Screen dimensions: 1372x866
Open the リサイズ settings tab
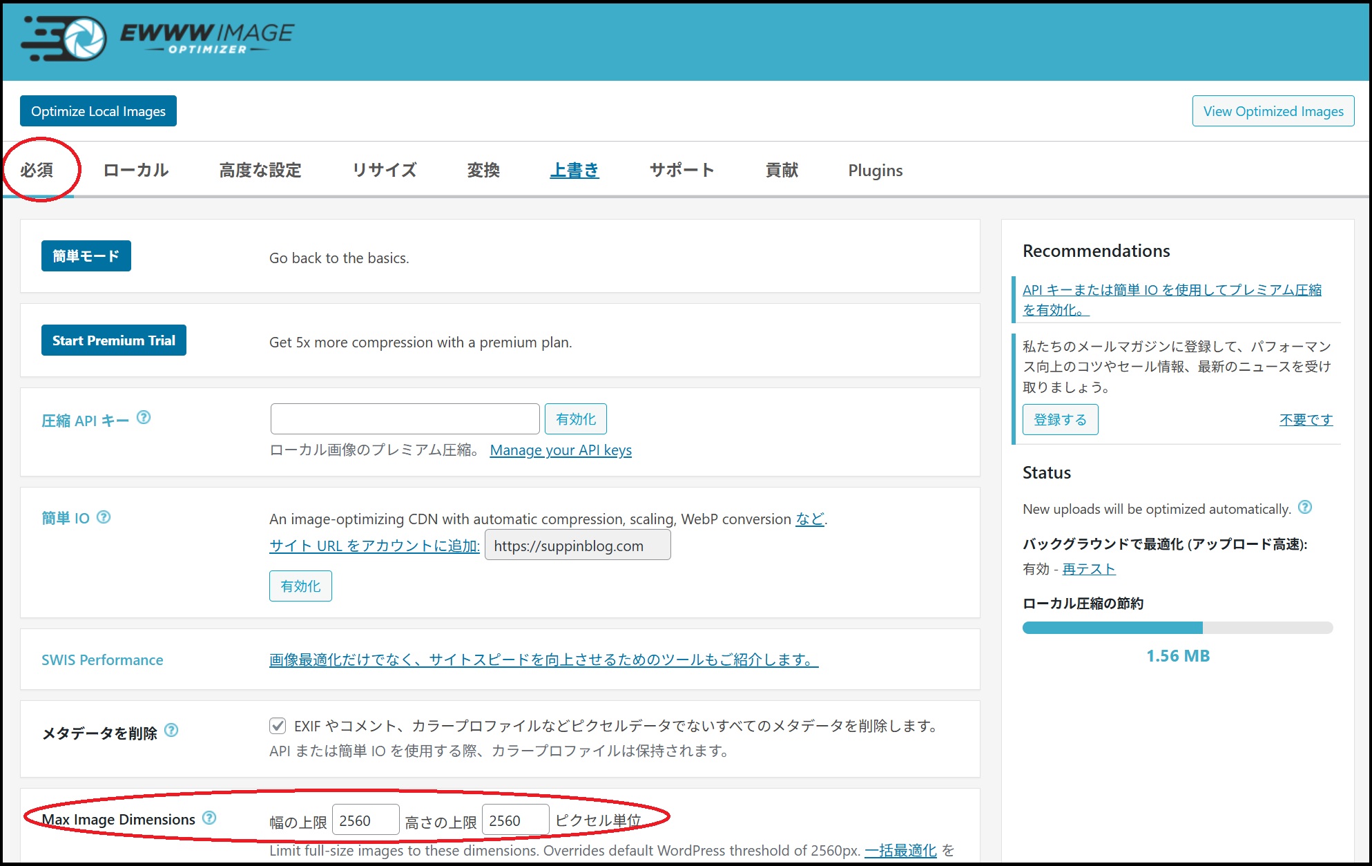pos(385,171)
